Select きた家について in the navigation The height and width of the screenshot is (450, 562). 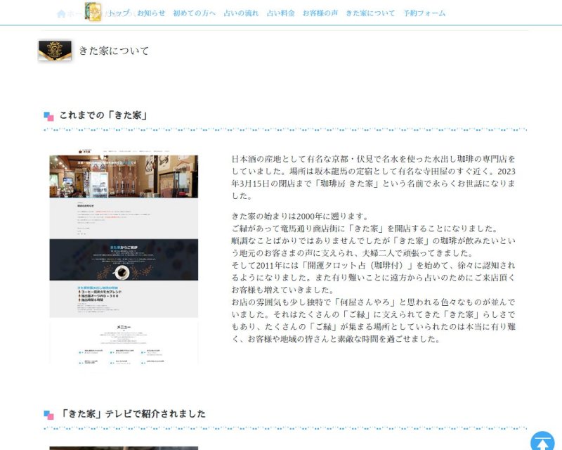(370, 13)
